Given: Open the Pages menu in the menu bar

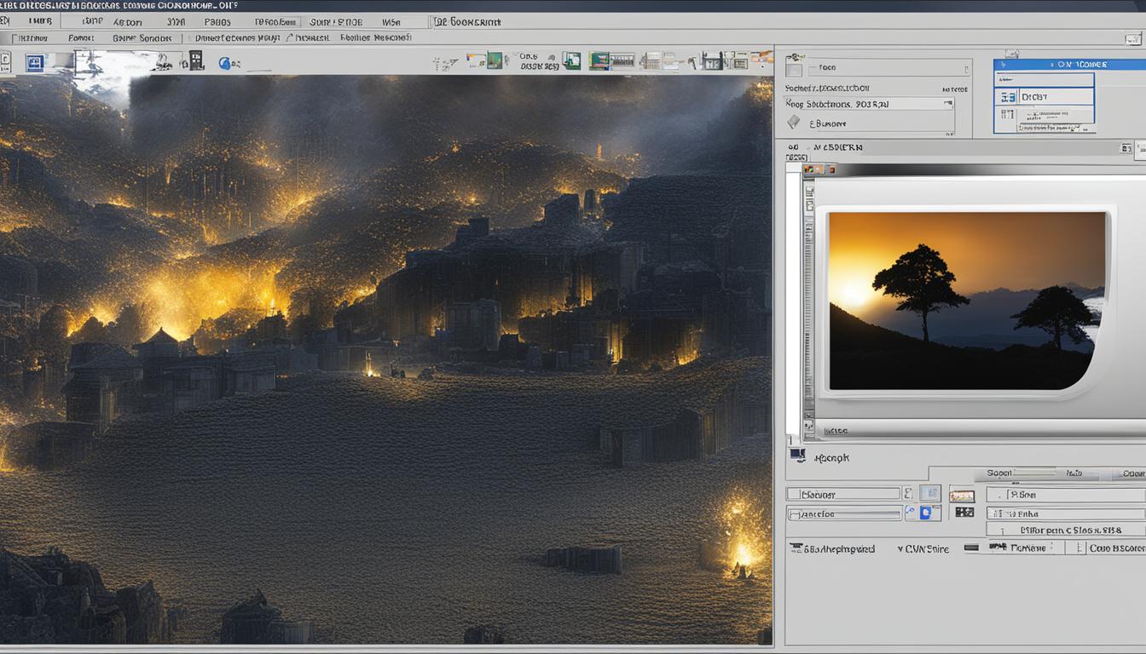Looking at the screenshot, I should click(x=217, y=21).
